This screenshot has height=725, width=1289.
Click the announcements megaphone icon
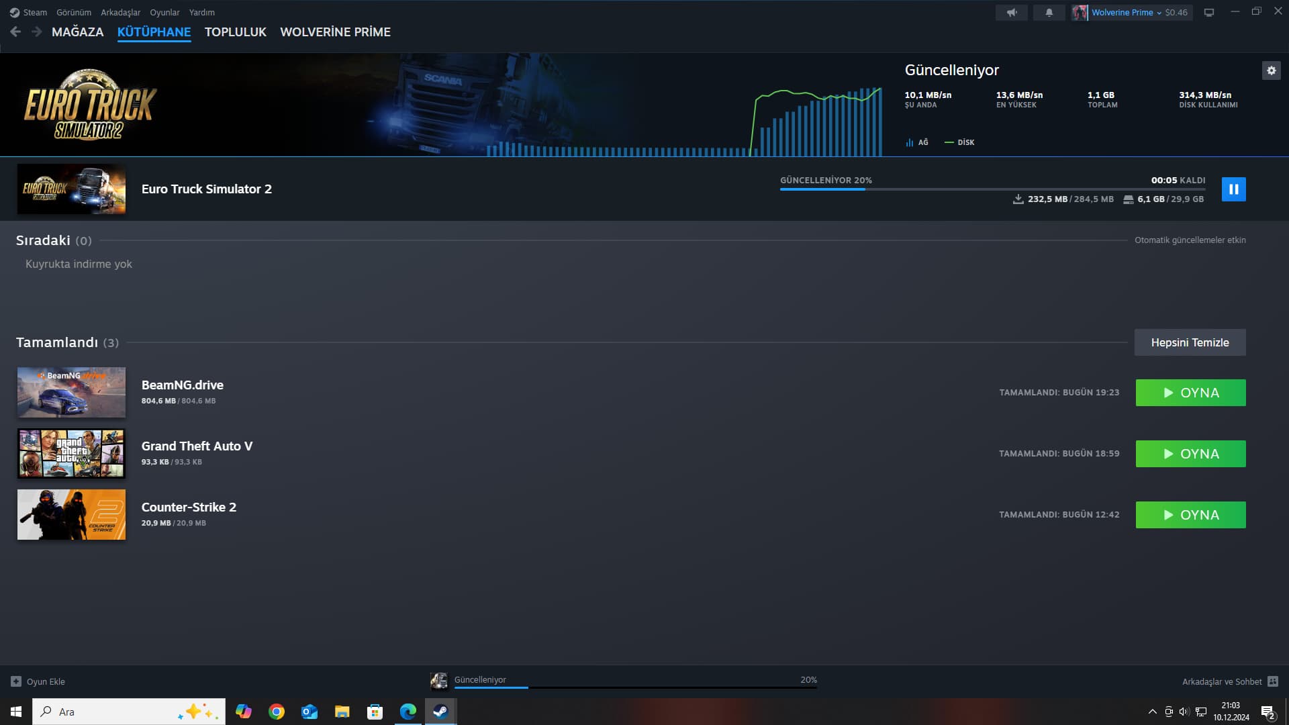point(1011,12)
